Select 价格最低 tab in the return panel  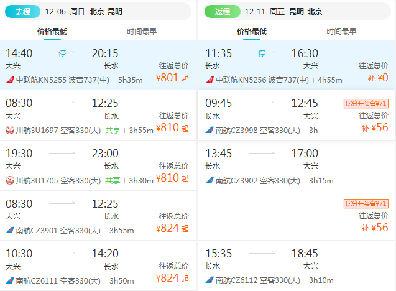tap(252, 32)
